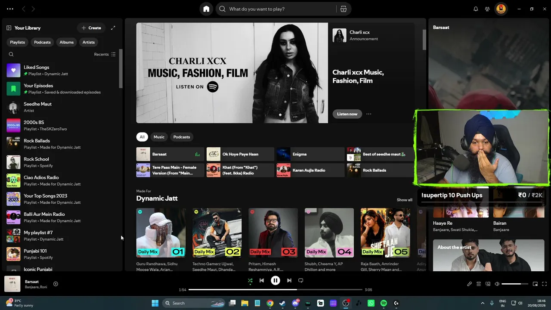The image size is (551, 310).
Task: Go back with the left arrow
Action: click(24, 9)
